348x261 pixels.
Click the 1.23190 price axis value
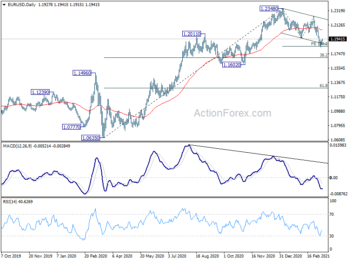[338, 10]
